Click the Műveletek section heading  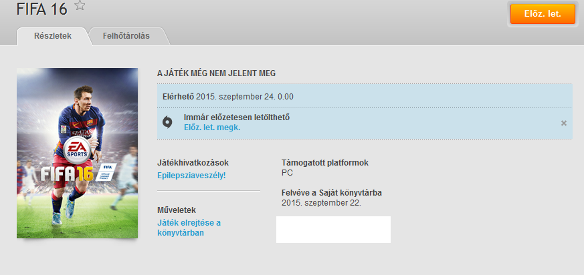coord(177,210)
